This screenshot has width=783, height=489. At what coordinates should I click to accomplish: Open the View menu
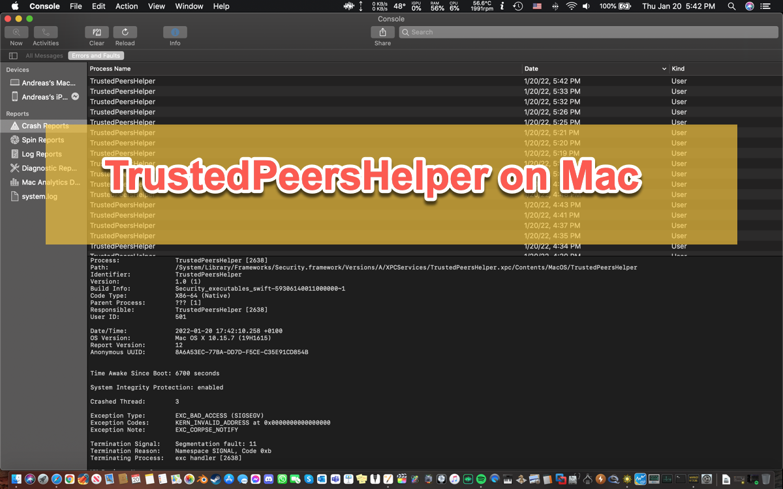tap(157, 6)
